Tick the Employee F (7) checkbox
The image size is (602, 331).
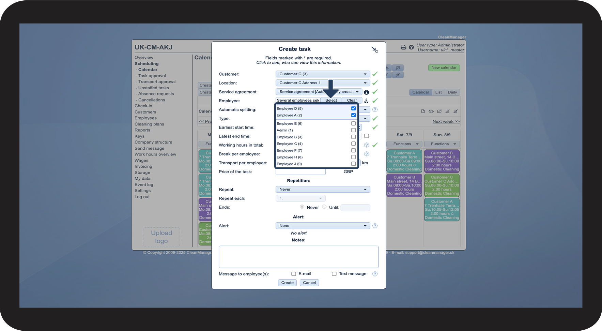point(353,150)
